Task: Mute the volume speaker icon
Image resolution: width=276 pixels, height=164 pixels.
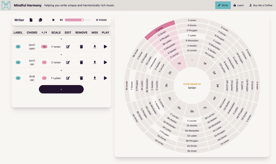Action: tap(61, 20)
